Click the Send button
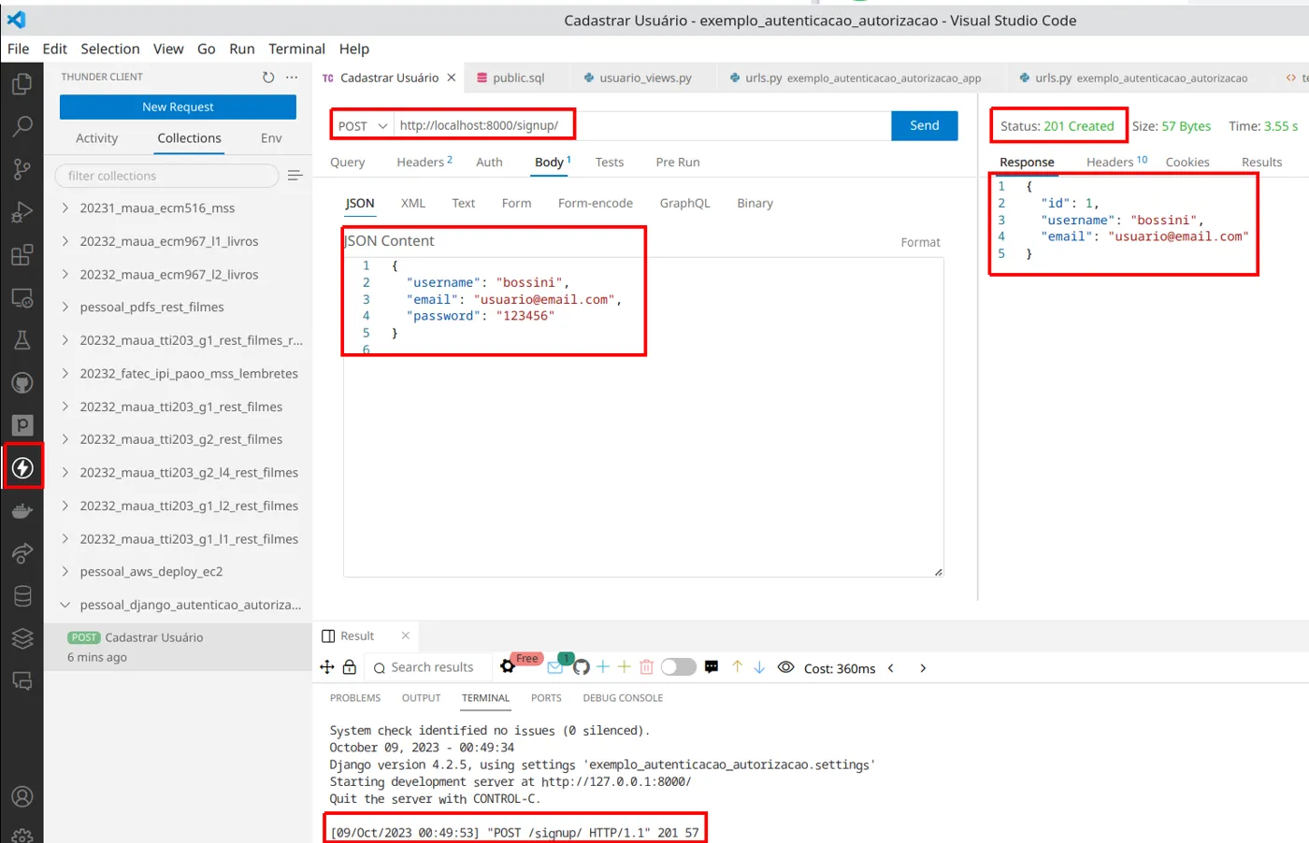 (925, 126)
